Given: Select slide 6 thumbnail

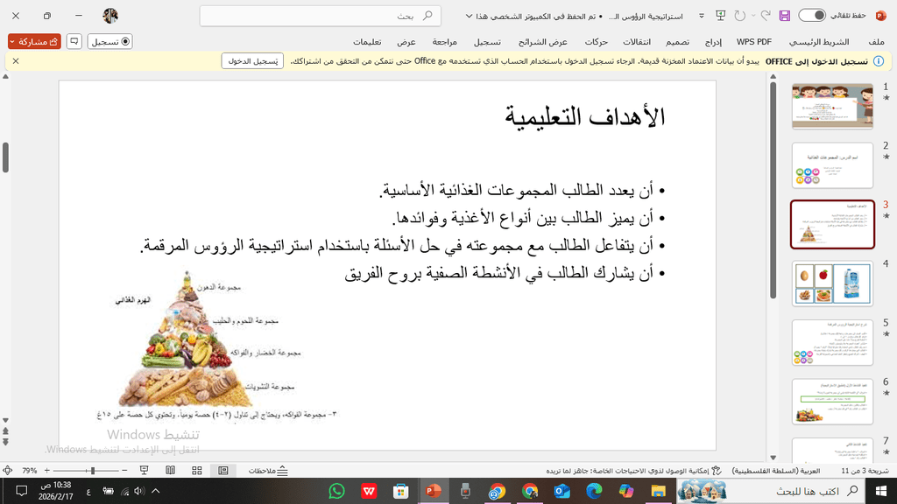Looking at the screenshot, I should click(832, 401).
